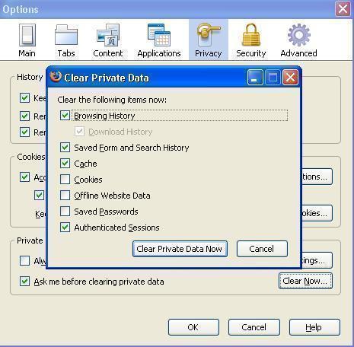The height and width of the screenshot is (347, 354).
Task: Toggle the Accept cookies checkbox in Options
Action: 24,177
